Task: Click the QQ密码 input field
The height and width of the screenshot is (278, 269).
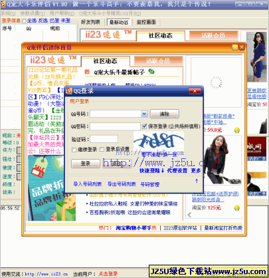Action: click(x=115, y=126)
